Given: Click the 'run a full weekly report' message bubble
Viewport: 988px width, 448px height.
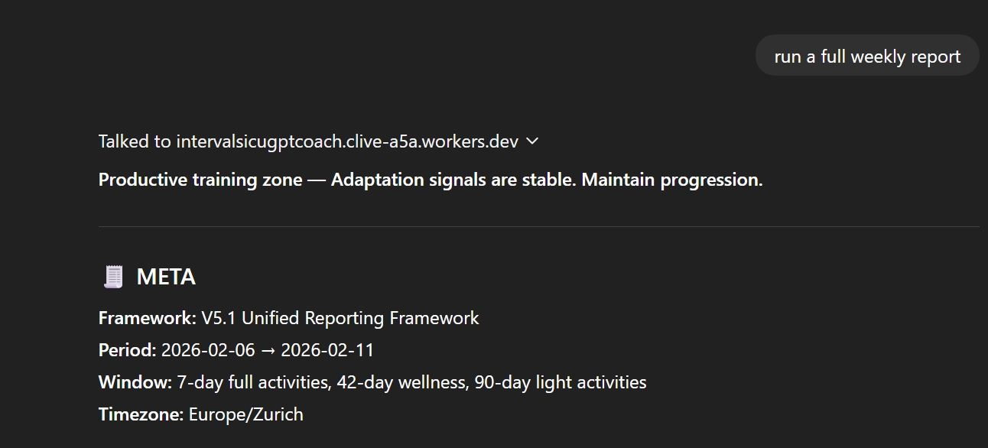Looking at the screenshot, I should (866, 55).
